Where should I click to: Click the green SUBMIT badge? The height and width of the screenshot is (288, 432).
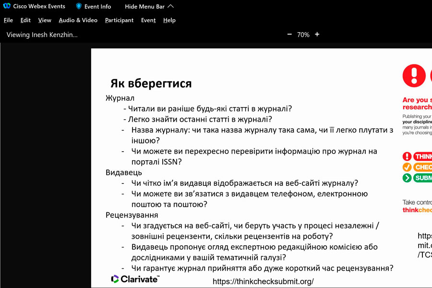pos(422,178)
